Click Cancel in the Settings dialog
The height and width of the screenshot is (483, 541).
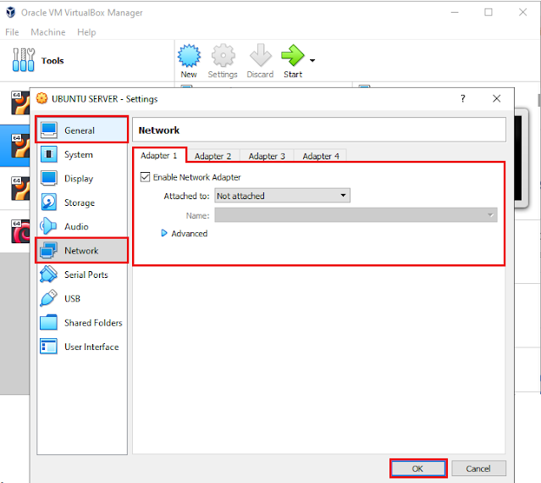click(x=478, y=469)
